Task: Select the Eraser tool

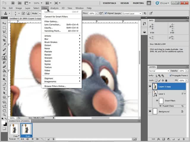Action: pos(4,67)
